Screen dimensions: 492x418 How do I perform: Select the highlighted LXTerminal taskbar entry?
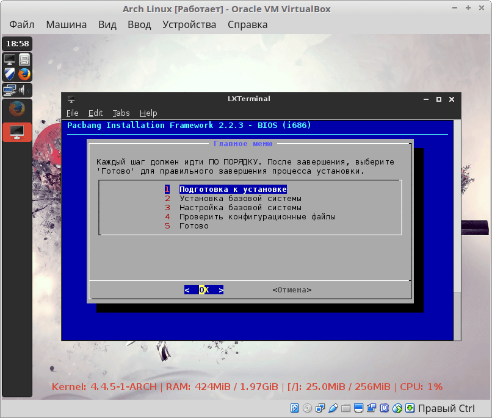pos(17,132)
